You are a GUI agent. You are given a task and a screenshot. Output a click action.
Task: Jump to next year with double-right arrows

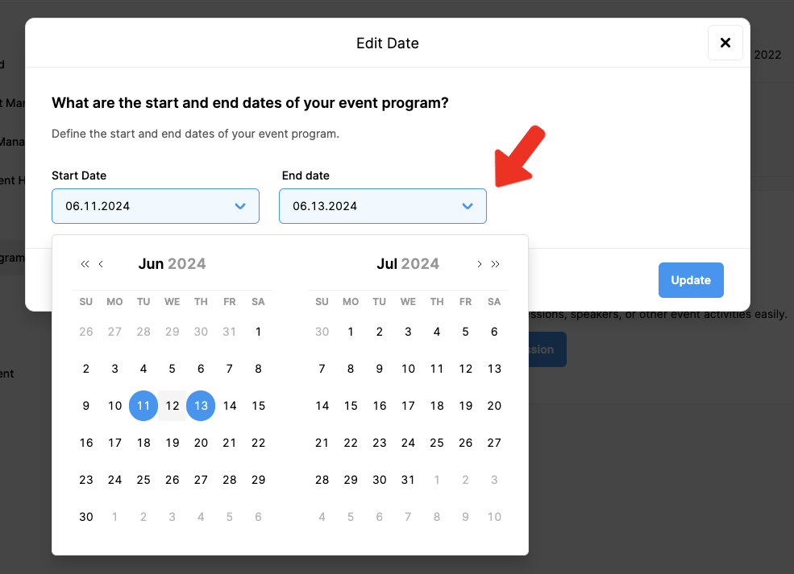[x=496, y=264]
